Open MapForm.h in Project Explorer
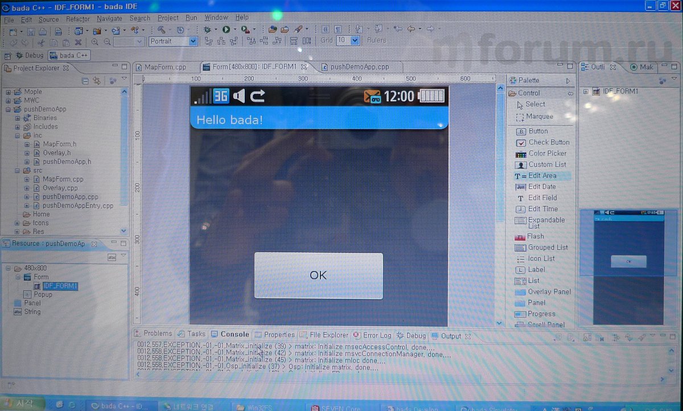 pos(59,145)
